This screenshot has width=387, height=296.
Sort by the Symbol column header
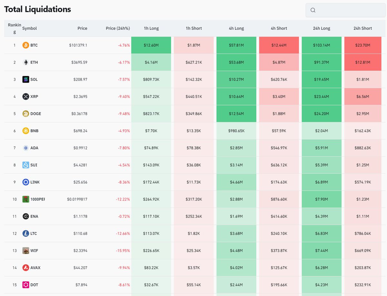[x=29, y=28]
